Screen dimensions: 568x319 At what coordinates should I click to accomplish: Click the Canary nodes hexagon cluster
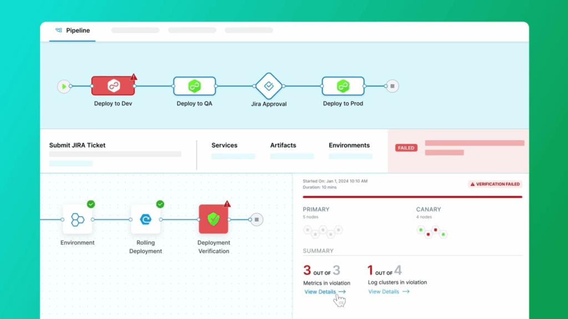(x=432, y=231)
